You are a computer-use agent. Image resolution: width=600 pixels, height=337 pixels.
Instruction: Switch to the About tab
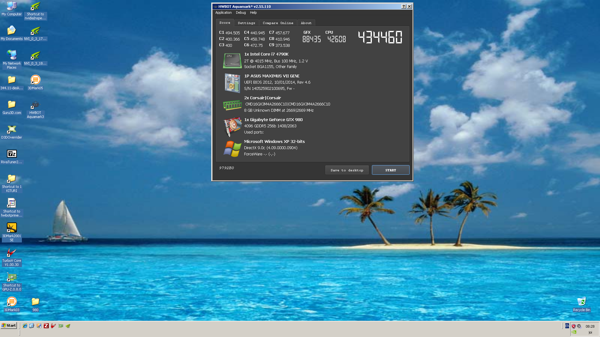click(306, 23)
